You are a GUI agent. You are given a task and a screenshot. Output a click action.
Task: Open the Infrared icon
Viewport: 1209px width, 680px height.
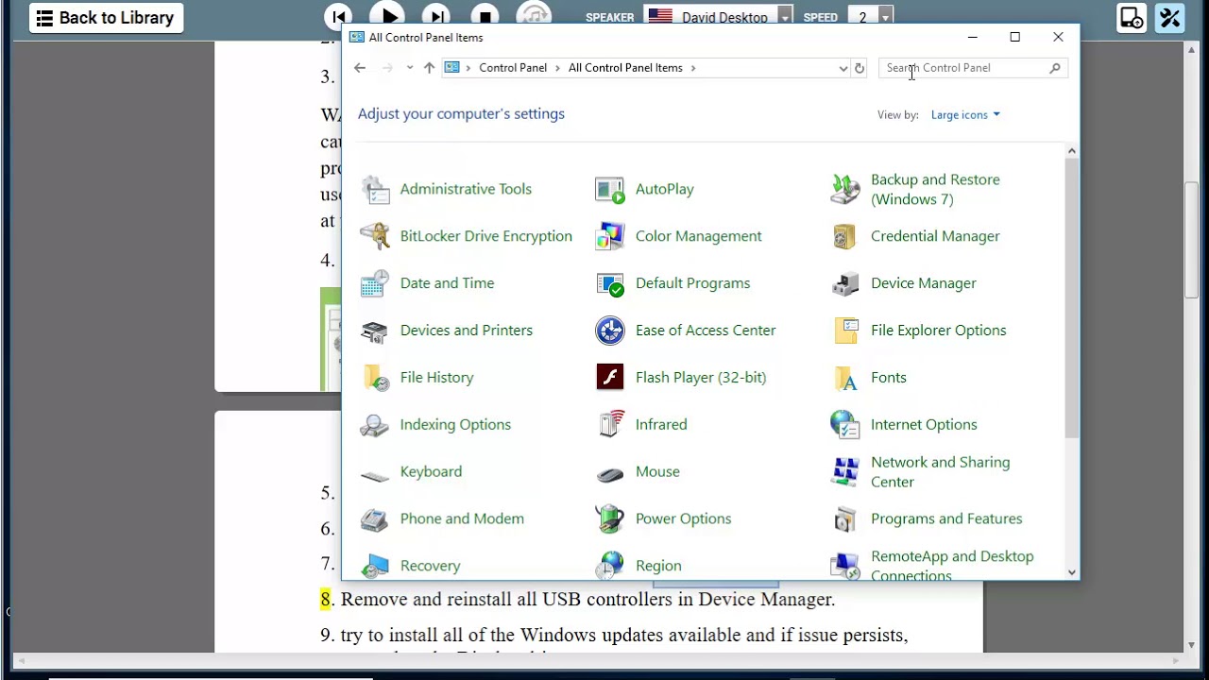click(x=610, y=425)
